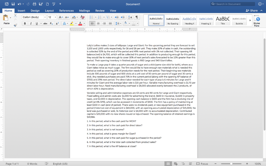Viewport: 266px width, 166px height.
Task: Apply superscript formatting
Action: click(58, 23)
